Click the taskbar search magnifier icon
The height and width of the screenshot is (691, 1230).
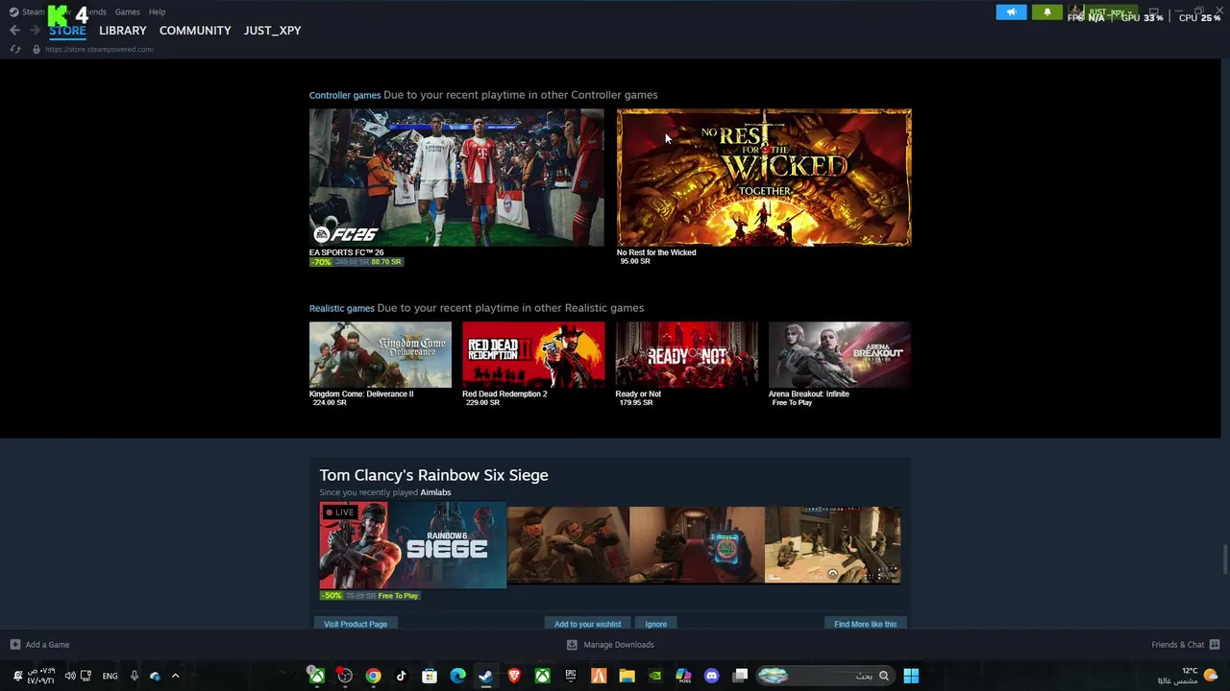(x=884, y=676)
